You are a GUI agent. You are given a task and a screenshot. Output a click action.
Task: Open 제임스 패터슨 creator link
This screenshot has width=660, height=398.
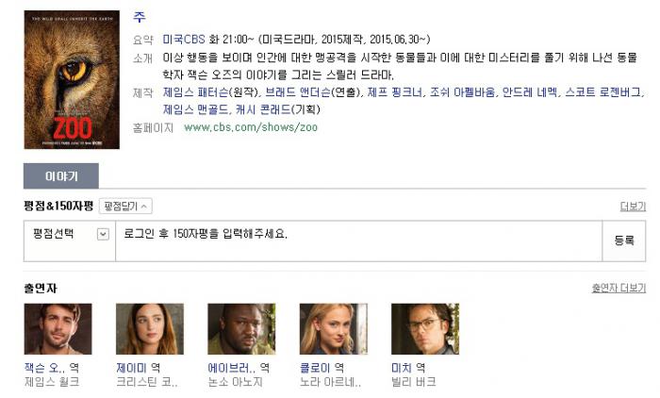click(196, 92)
